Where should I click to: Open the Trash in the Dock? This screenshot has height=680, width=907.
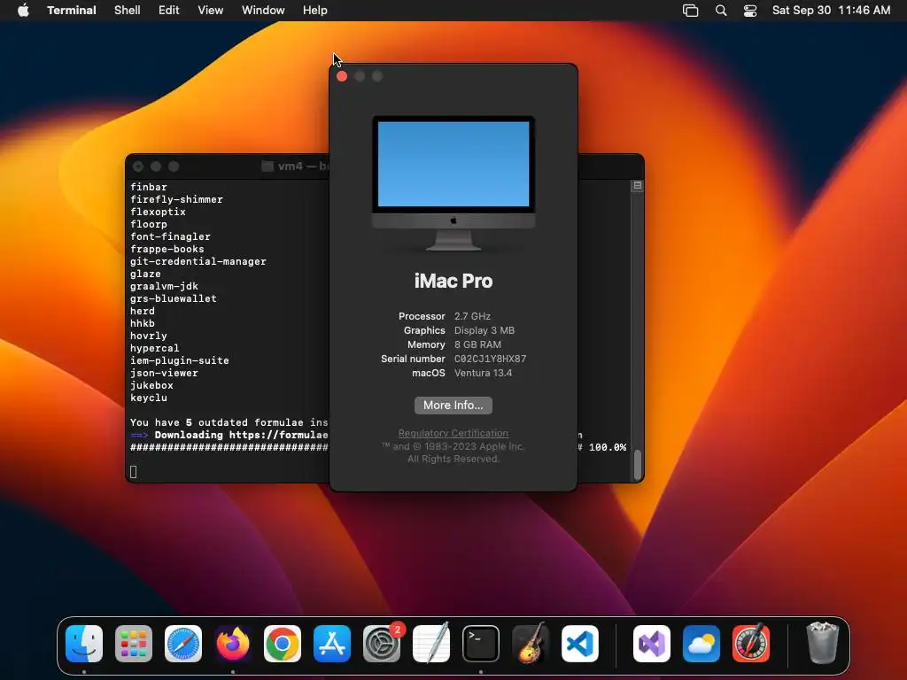pyautogui.click(x=822, y=644)
